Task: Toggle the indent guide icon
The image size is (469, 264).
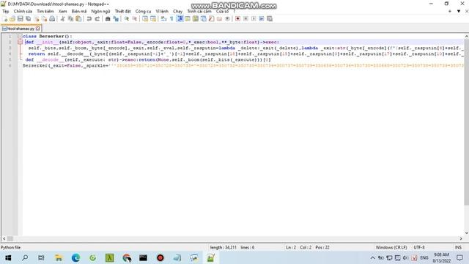Action: [180, 18]
